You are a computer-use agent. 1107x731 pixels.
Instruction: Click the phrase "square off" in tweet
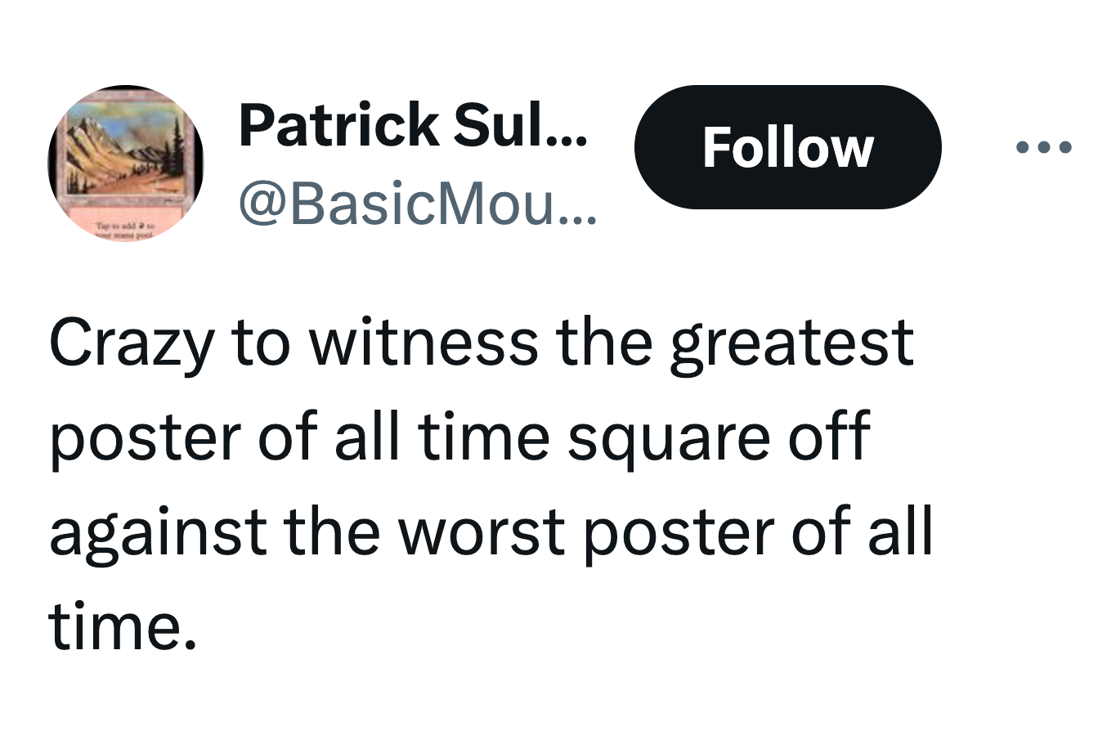718,437
